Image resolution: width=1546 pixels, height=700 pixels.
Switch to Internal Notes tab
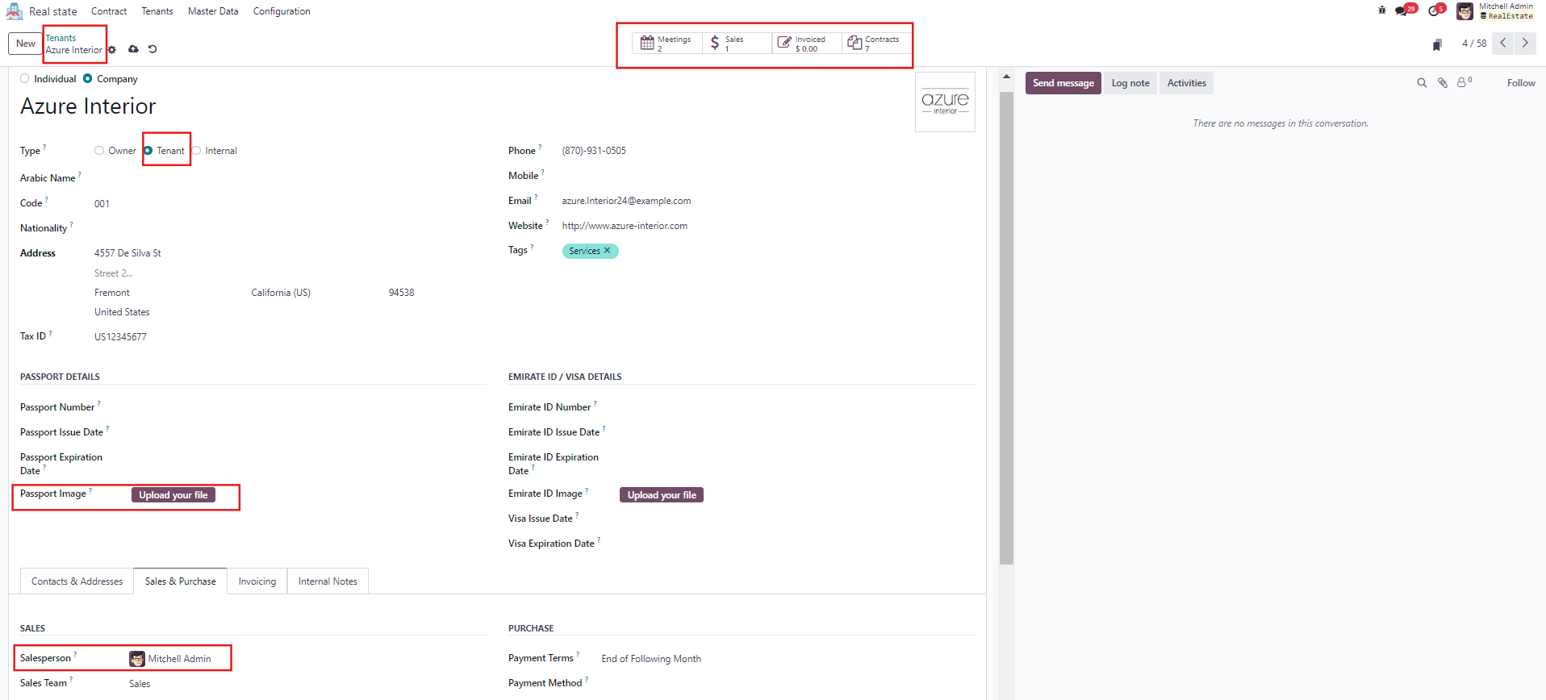point(328,581)
